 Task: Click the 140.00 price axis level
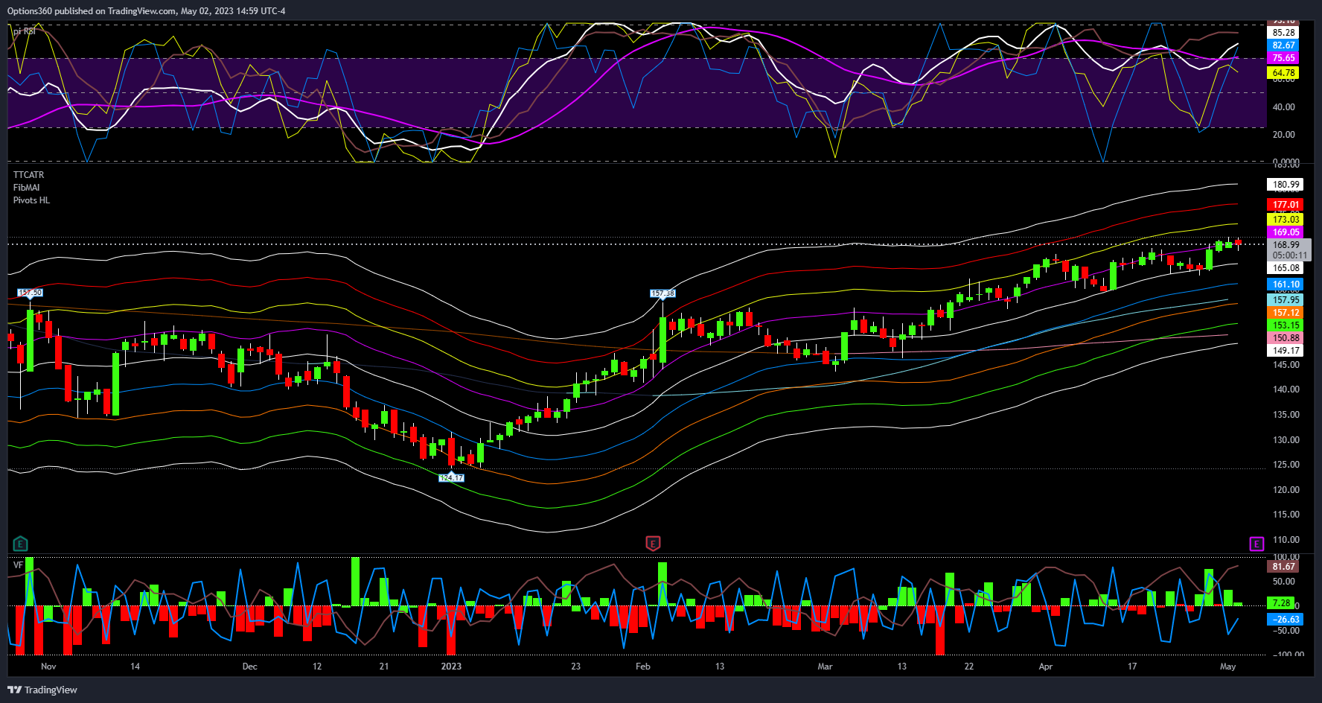(x=1286, y=389)
